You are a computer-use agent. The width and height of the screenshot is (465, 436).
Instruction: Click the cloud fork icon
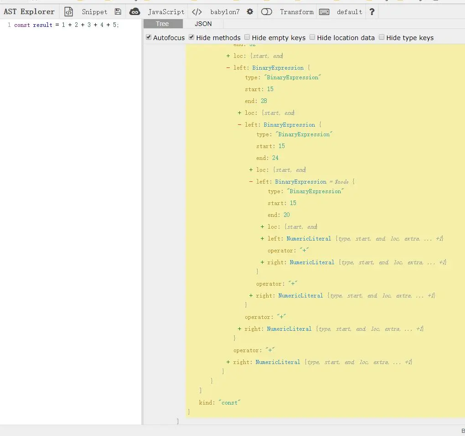[x=134, y=12]
